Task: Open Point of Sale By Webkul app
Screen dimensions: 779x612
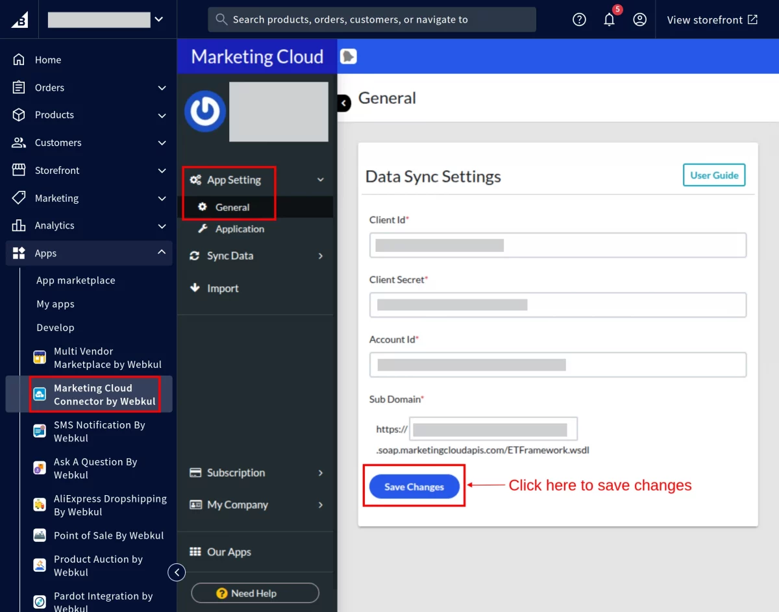Action: 108,535
